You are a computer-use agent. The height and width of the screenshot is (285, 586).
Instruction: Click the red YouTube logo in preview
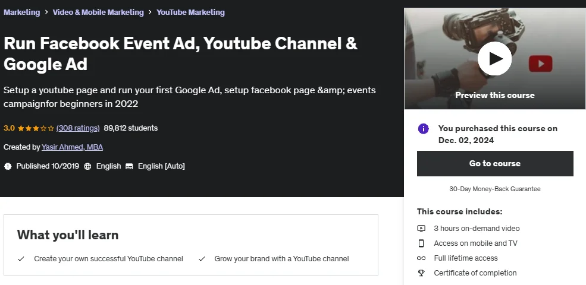point(540,64)
